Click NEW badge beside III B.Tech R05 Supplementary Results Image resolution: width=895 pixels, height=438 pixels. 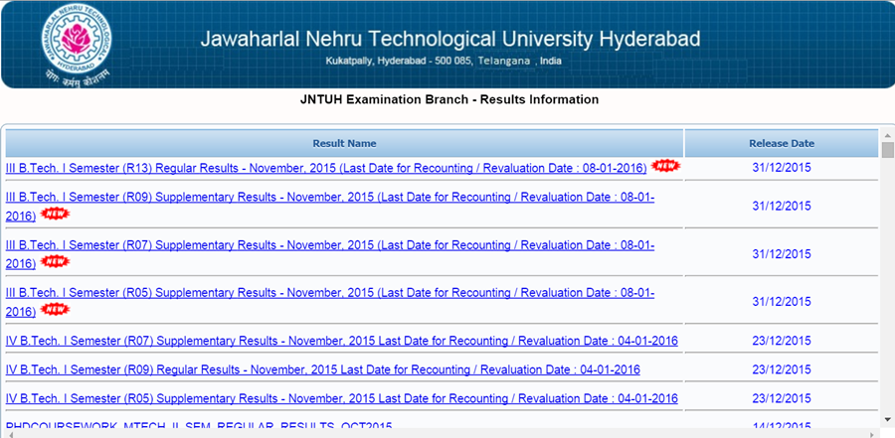(55, 310)
